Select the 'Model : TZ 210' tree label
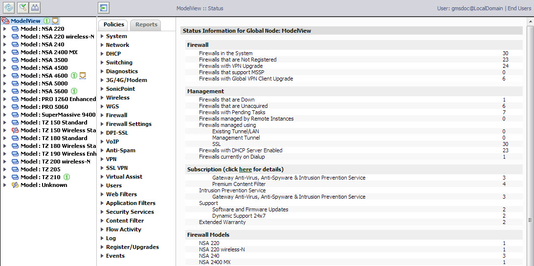Image resolution: width=534 pixels, height=266 pixels. click(40, 177)
